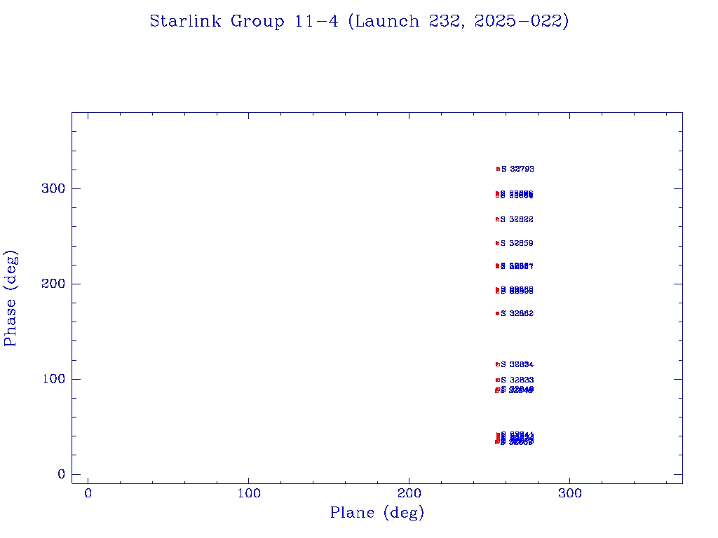Click the '200' tick on the Phase axis
This screenshot has width=718, height=538.
click(53, 284)
